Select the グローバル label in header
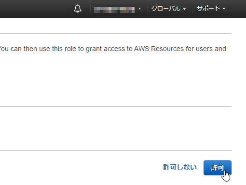This screenshot has width=246, height=185. tap(166, 9)
